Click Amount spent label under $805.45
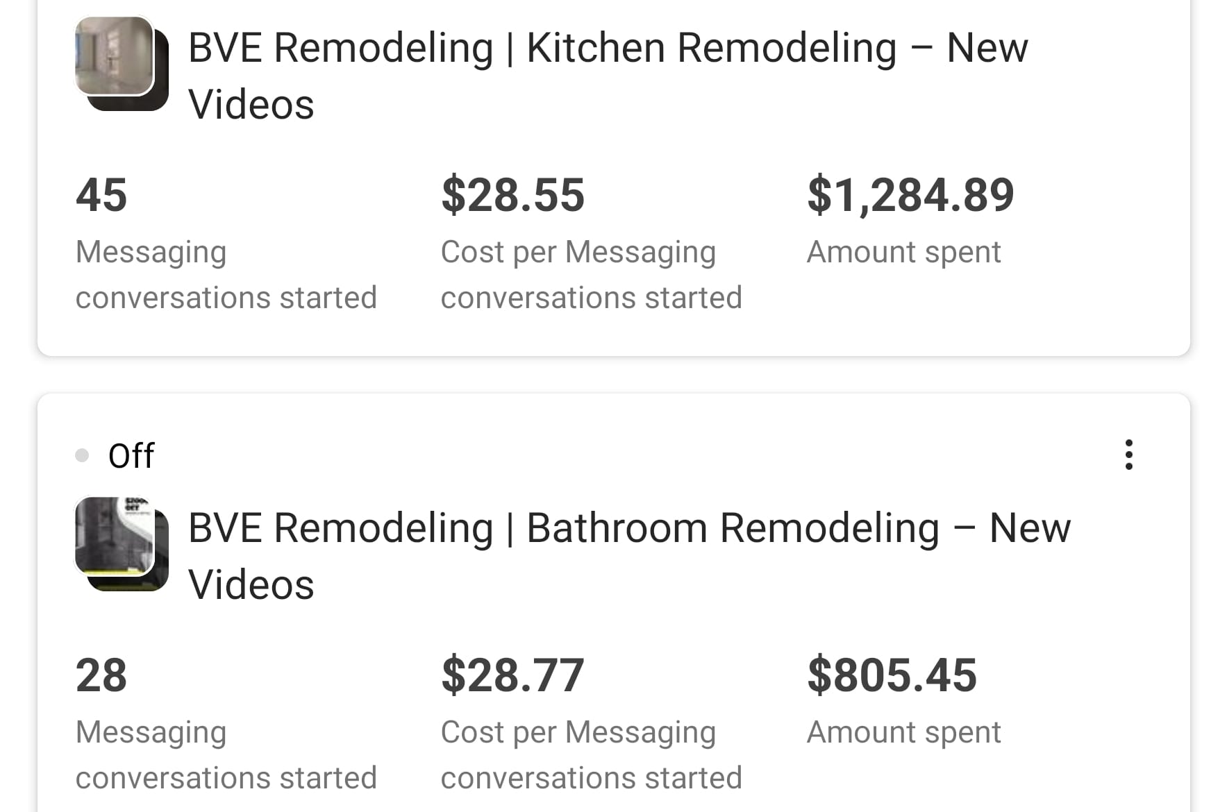This screenshot has height=812, width=1227. [x=903, y=732]
